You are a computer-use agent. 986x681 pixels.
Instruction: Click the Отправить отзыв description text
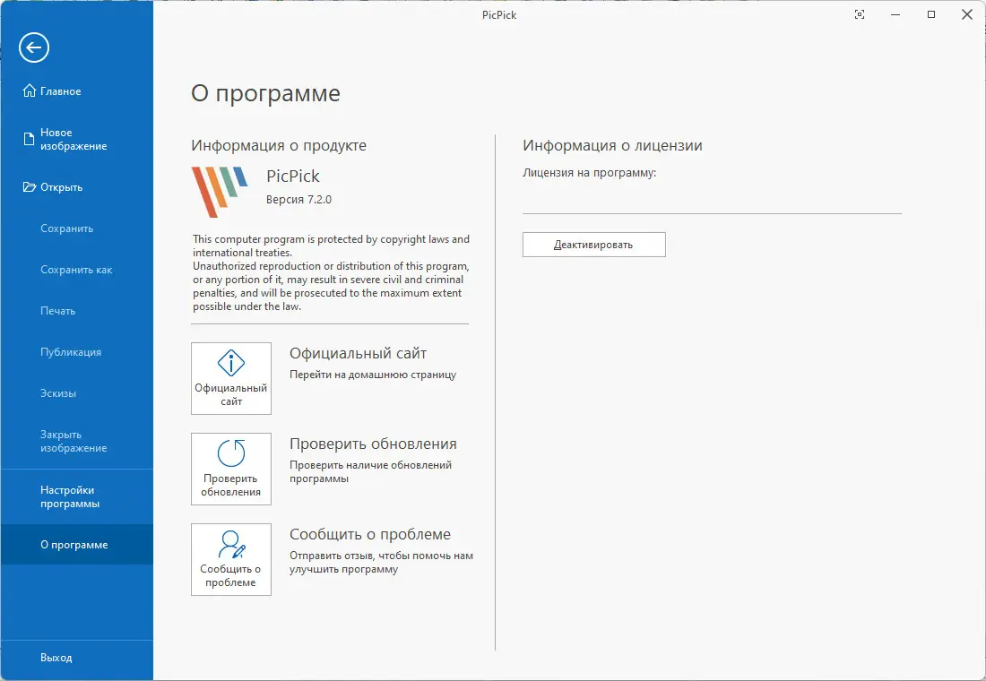point(381,562)
